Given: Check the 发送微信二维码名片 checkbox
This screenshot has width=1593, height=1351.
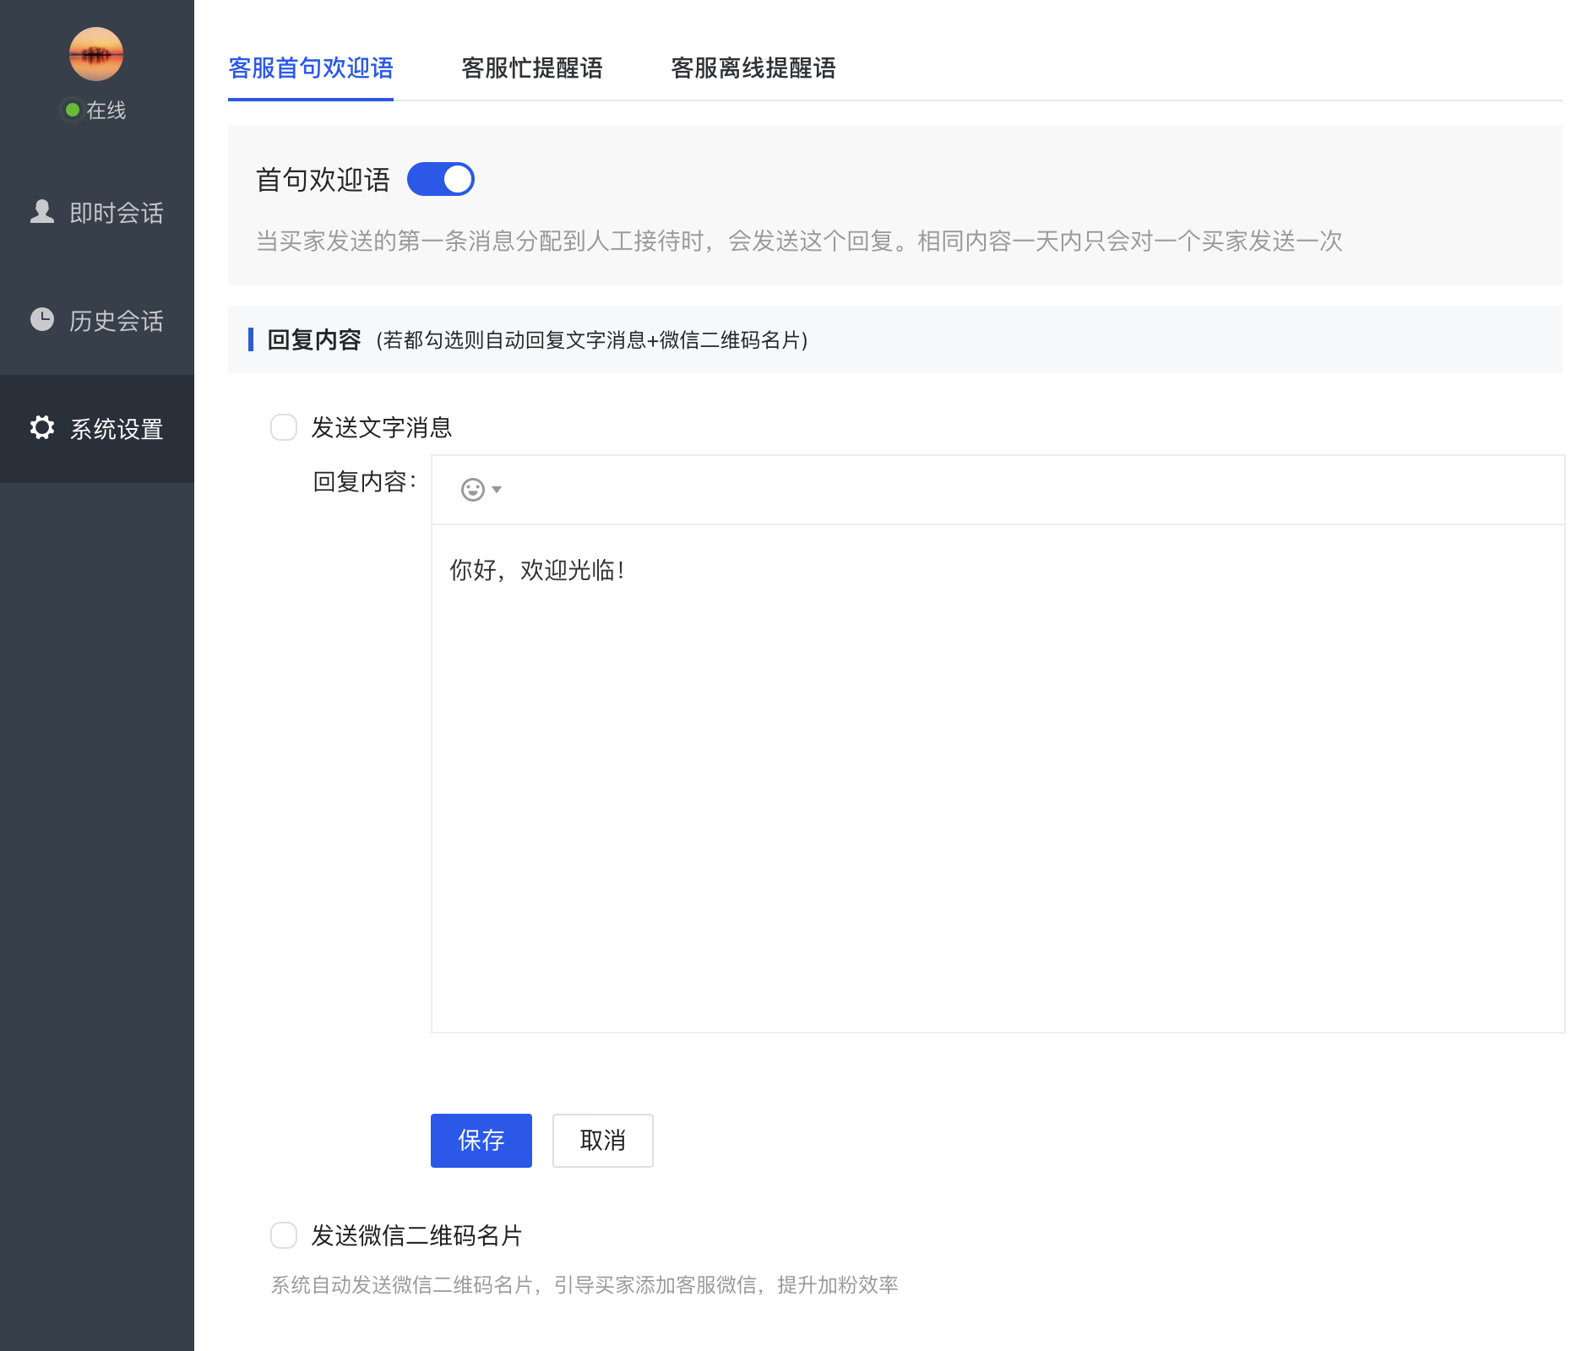Looking at the screenshot, I should [284, 1235].
